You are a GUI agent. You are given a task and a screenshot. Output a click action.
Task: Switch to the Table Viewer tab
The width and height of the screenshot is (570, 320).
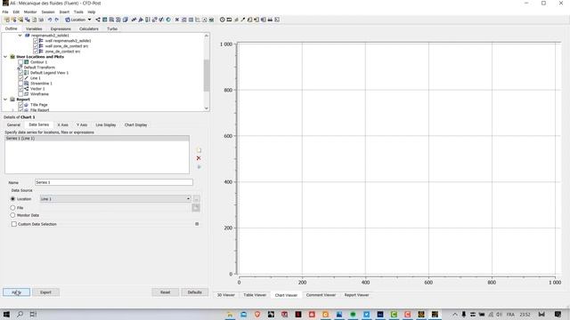tap(255, 295)
